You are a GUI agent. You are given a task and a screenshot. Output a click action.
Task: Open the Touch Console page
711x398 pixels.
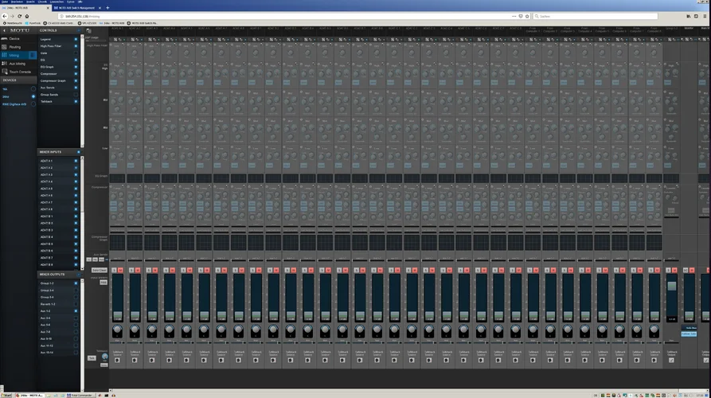point(19,72)
